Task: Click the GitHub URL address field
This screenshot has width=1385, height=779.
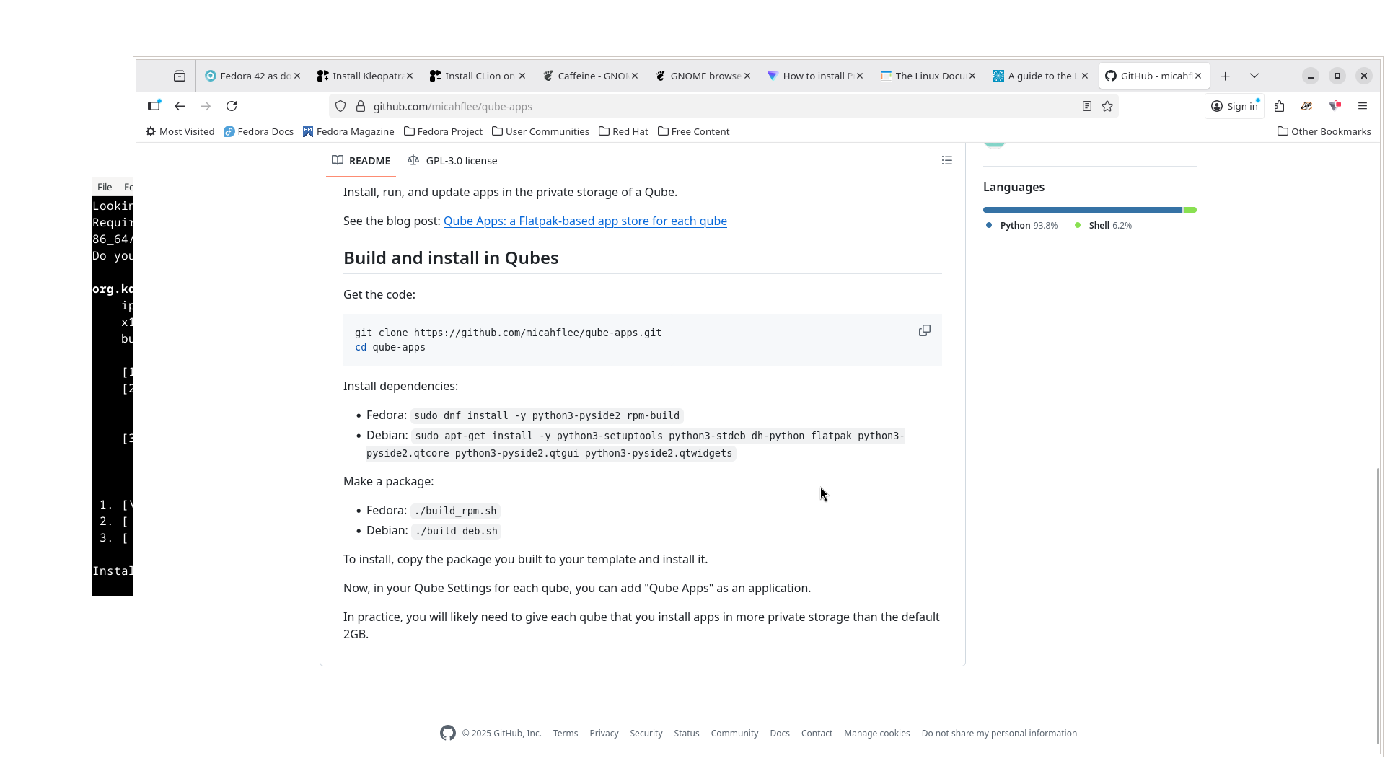Action: click(x=721, y=106)
